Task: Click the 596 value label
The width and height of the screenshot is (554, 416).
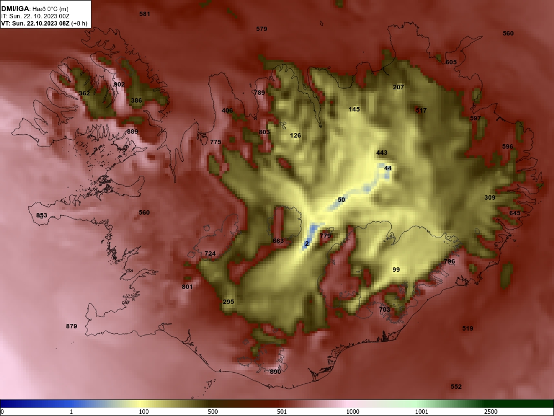Action: [x=507, y=146]
